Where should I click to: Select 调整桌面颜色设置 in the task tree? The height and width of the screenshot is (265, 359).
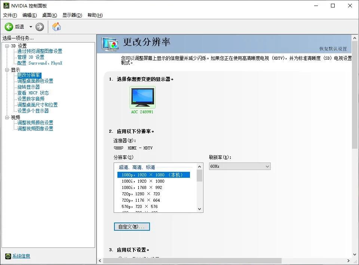[x=35, y=81]
